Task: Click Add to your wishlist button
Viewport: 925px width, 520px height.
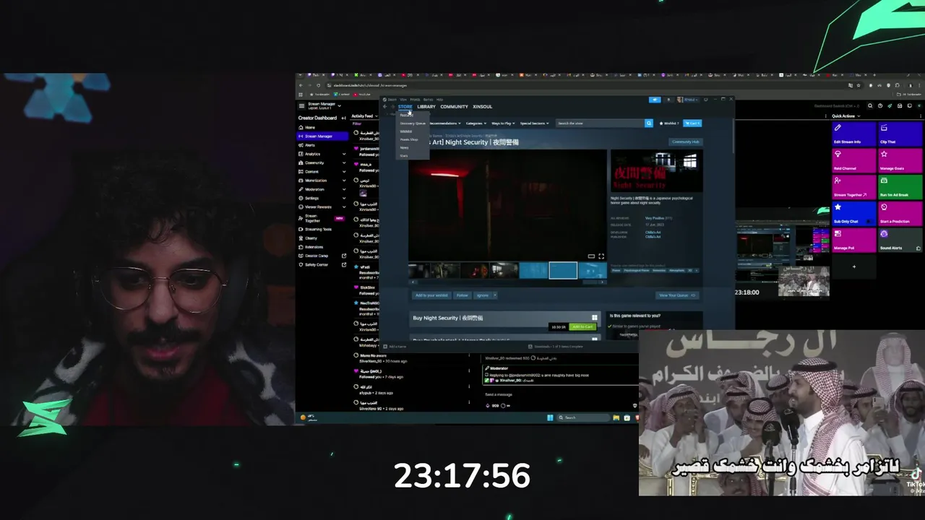Action: click(x=431, y=295)
